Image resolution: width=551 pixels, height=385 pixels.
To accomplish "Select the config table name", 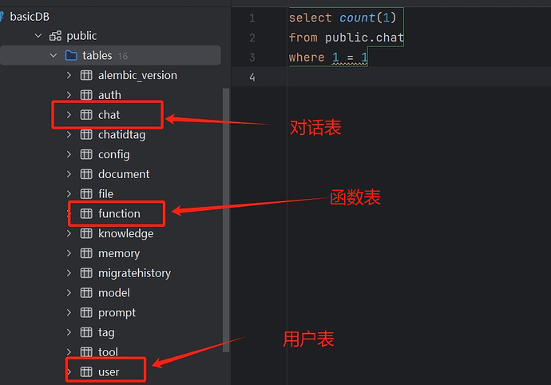I will (x=114, y=155).
